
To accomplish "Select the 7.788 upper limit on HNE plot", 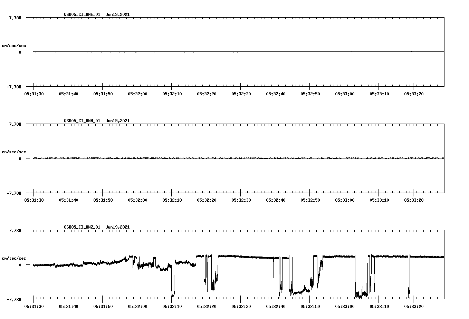I will pyautogui.click(x=15, y=18).
